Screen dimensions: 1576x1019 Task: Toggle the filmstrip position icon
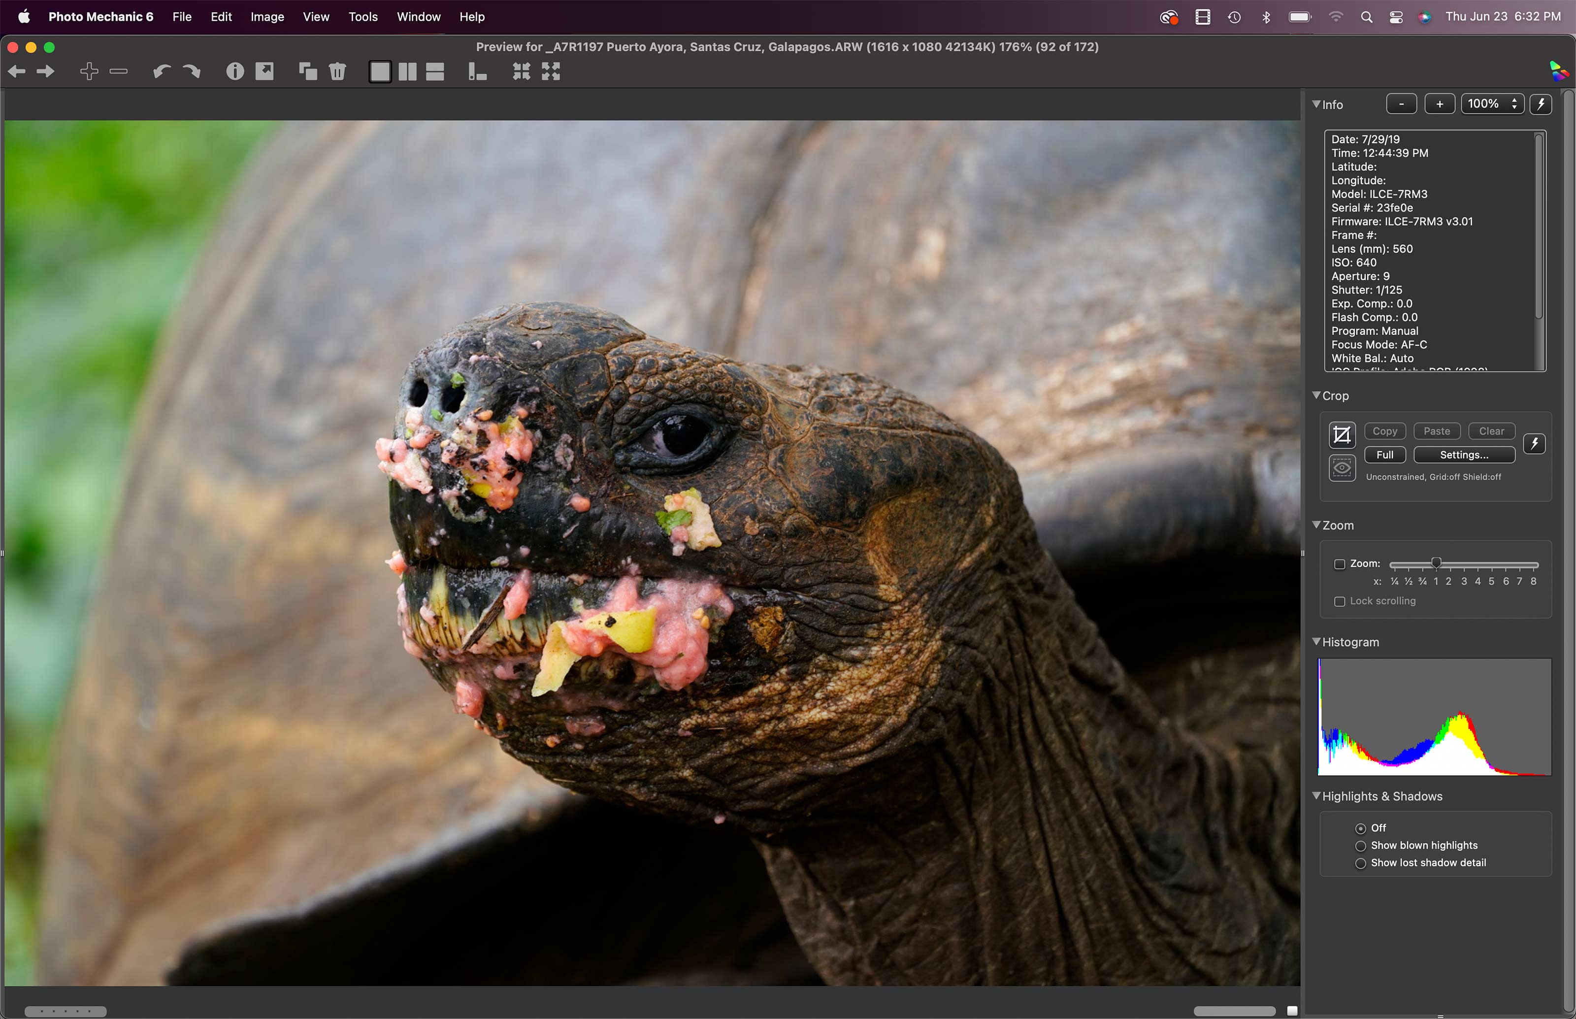coord(478,71)
